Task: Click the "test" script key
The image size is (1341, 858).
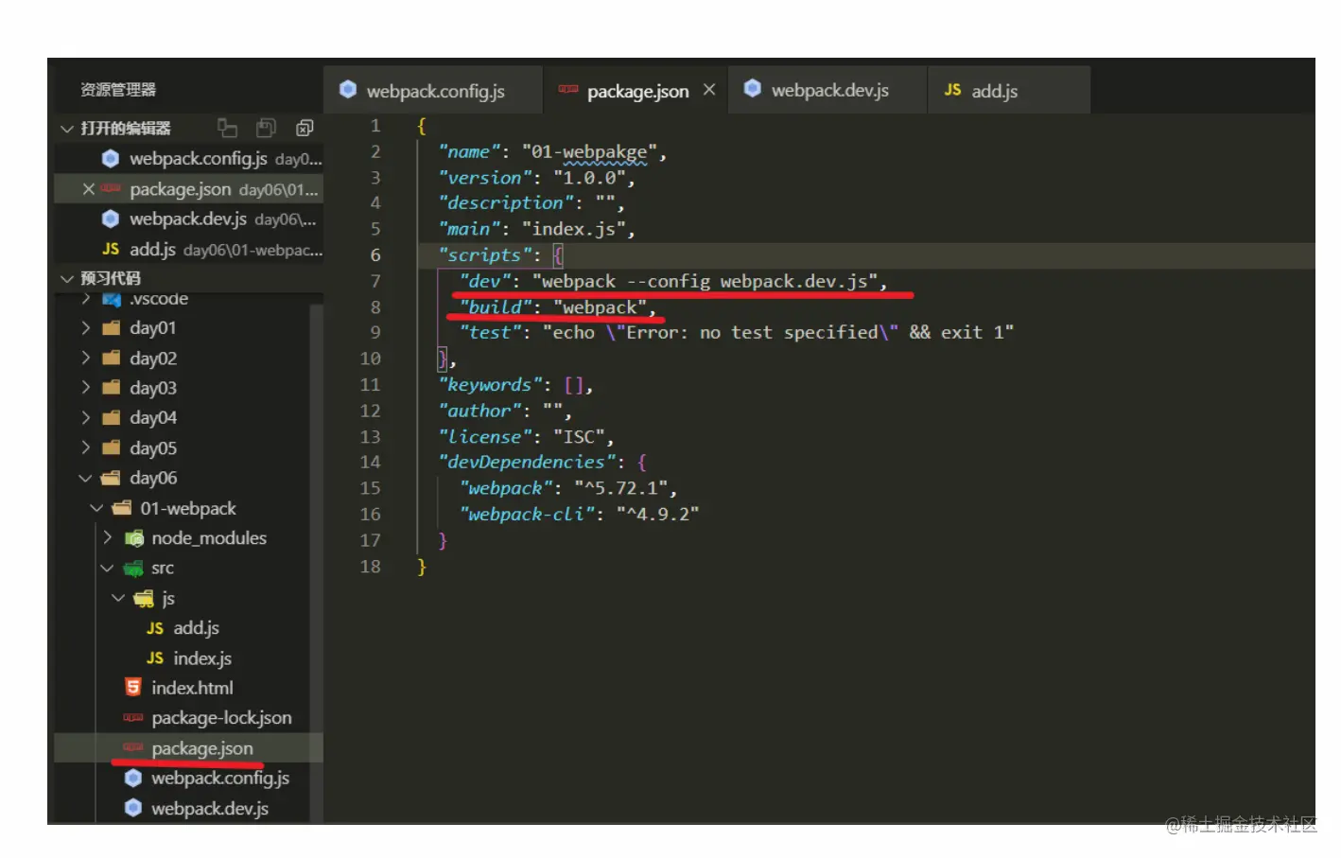Action: click(x=491, y=333)
